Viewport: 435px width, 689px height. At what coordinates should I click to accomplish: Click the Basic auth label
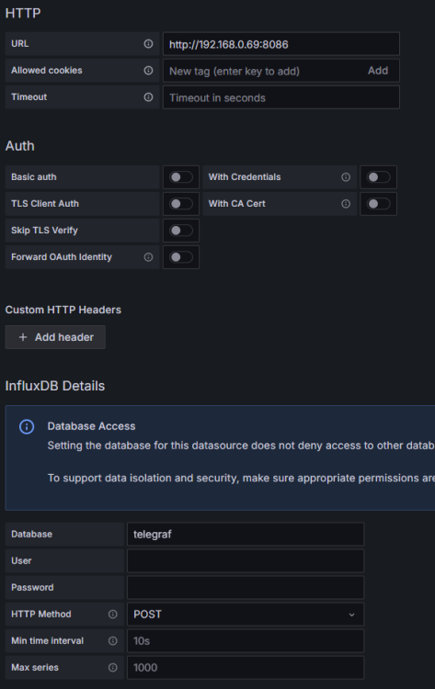coord(34,177)
